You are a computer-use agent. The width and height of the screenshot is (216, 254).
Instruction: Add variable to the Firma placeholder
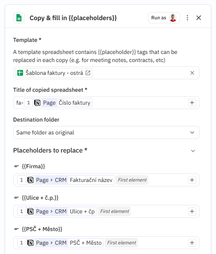pyautogui.click(x=192, y=180)
